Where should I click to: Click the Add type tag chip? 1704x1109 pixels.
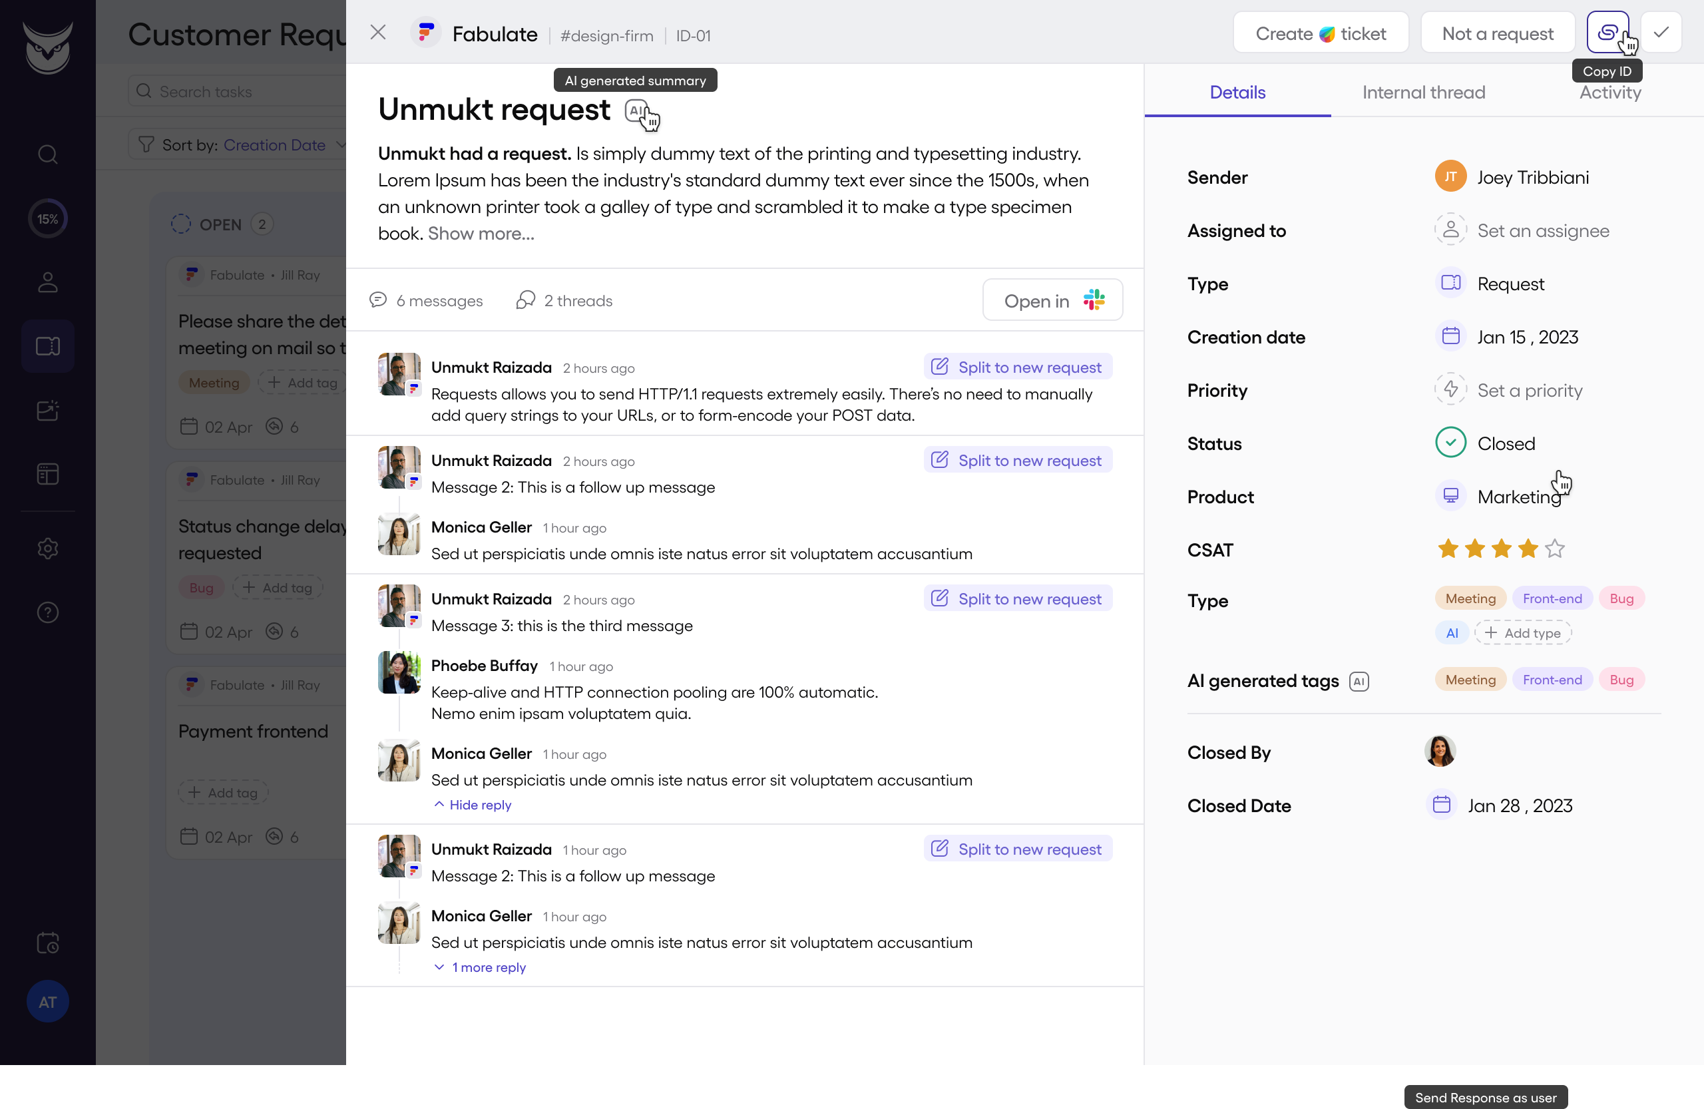1522,633
